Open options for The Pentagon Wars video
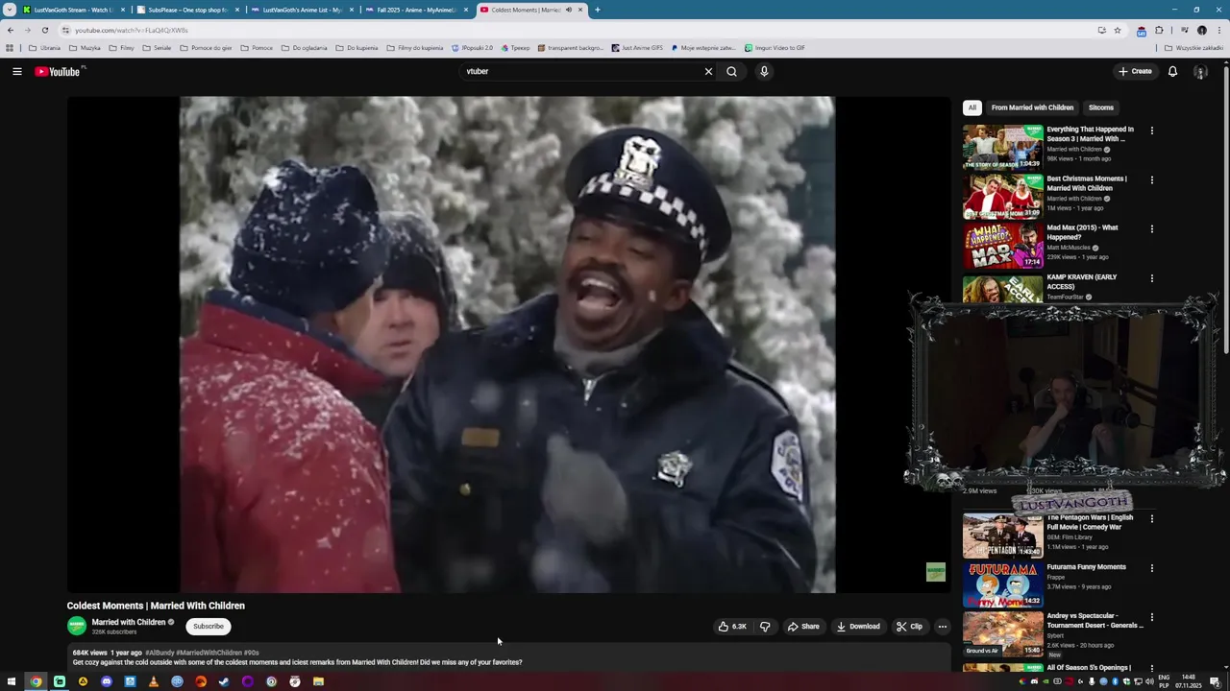The width and height of the screenshot is (1230, 691). pos(1151,518)
